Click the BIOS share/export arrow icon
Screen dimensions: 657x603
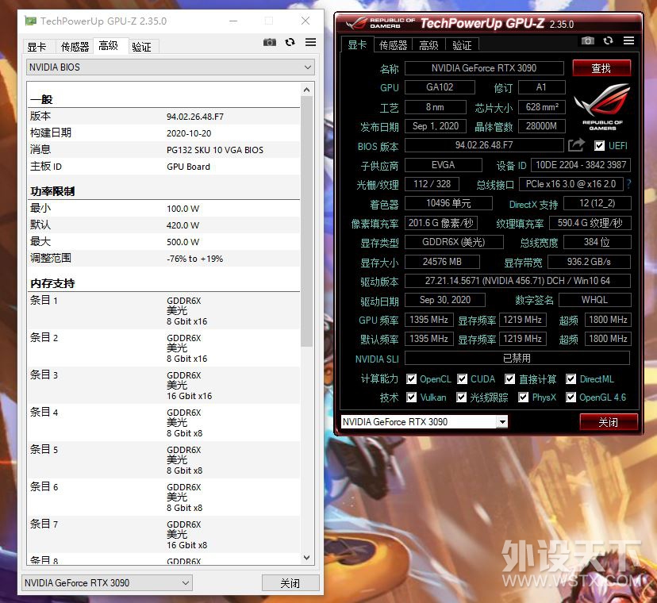click(577, 145)
